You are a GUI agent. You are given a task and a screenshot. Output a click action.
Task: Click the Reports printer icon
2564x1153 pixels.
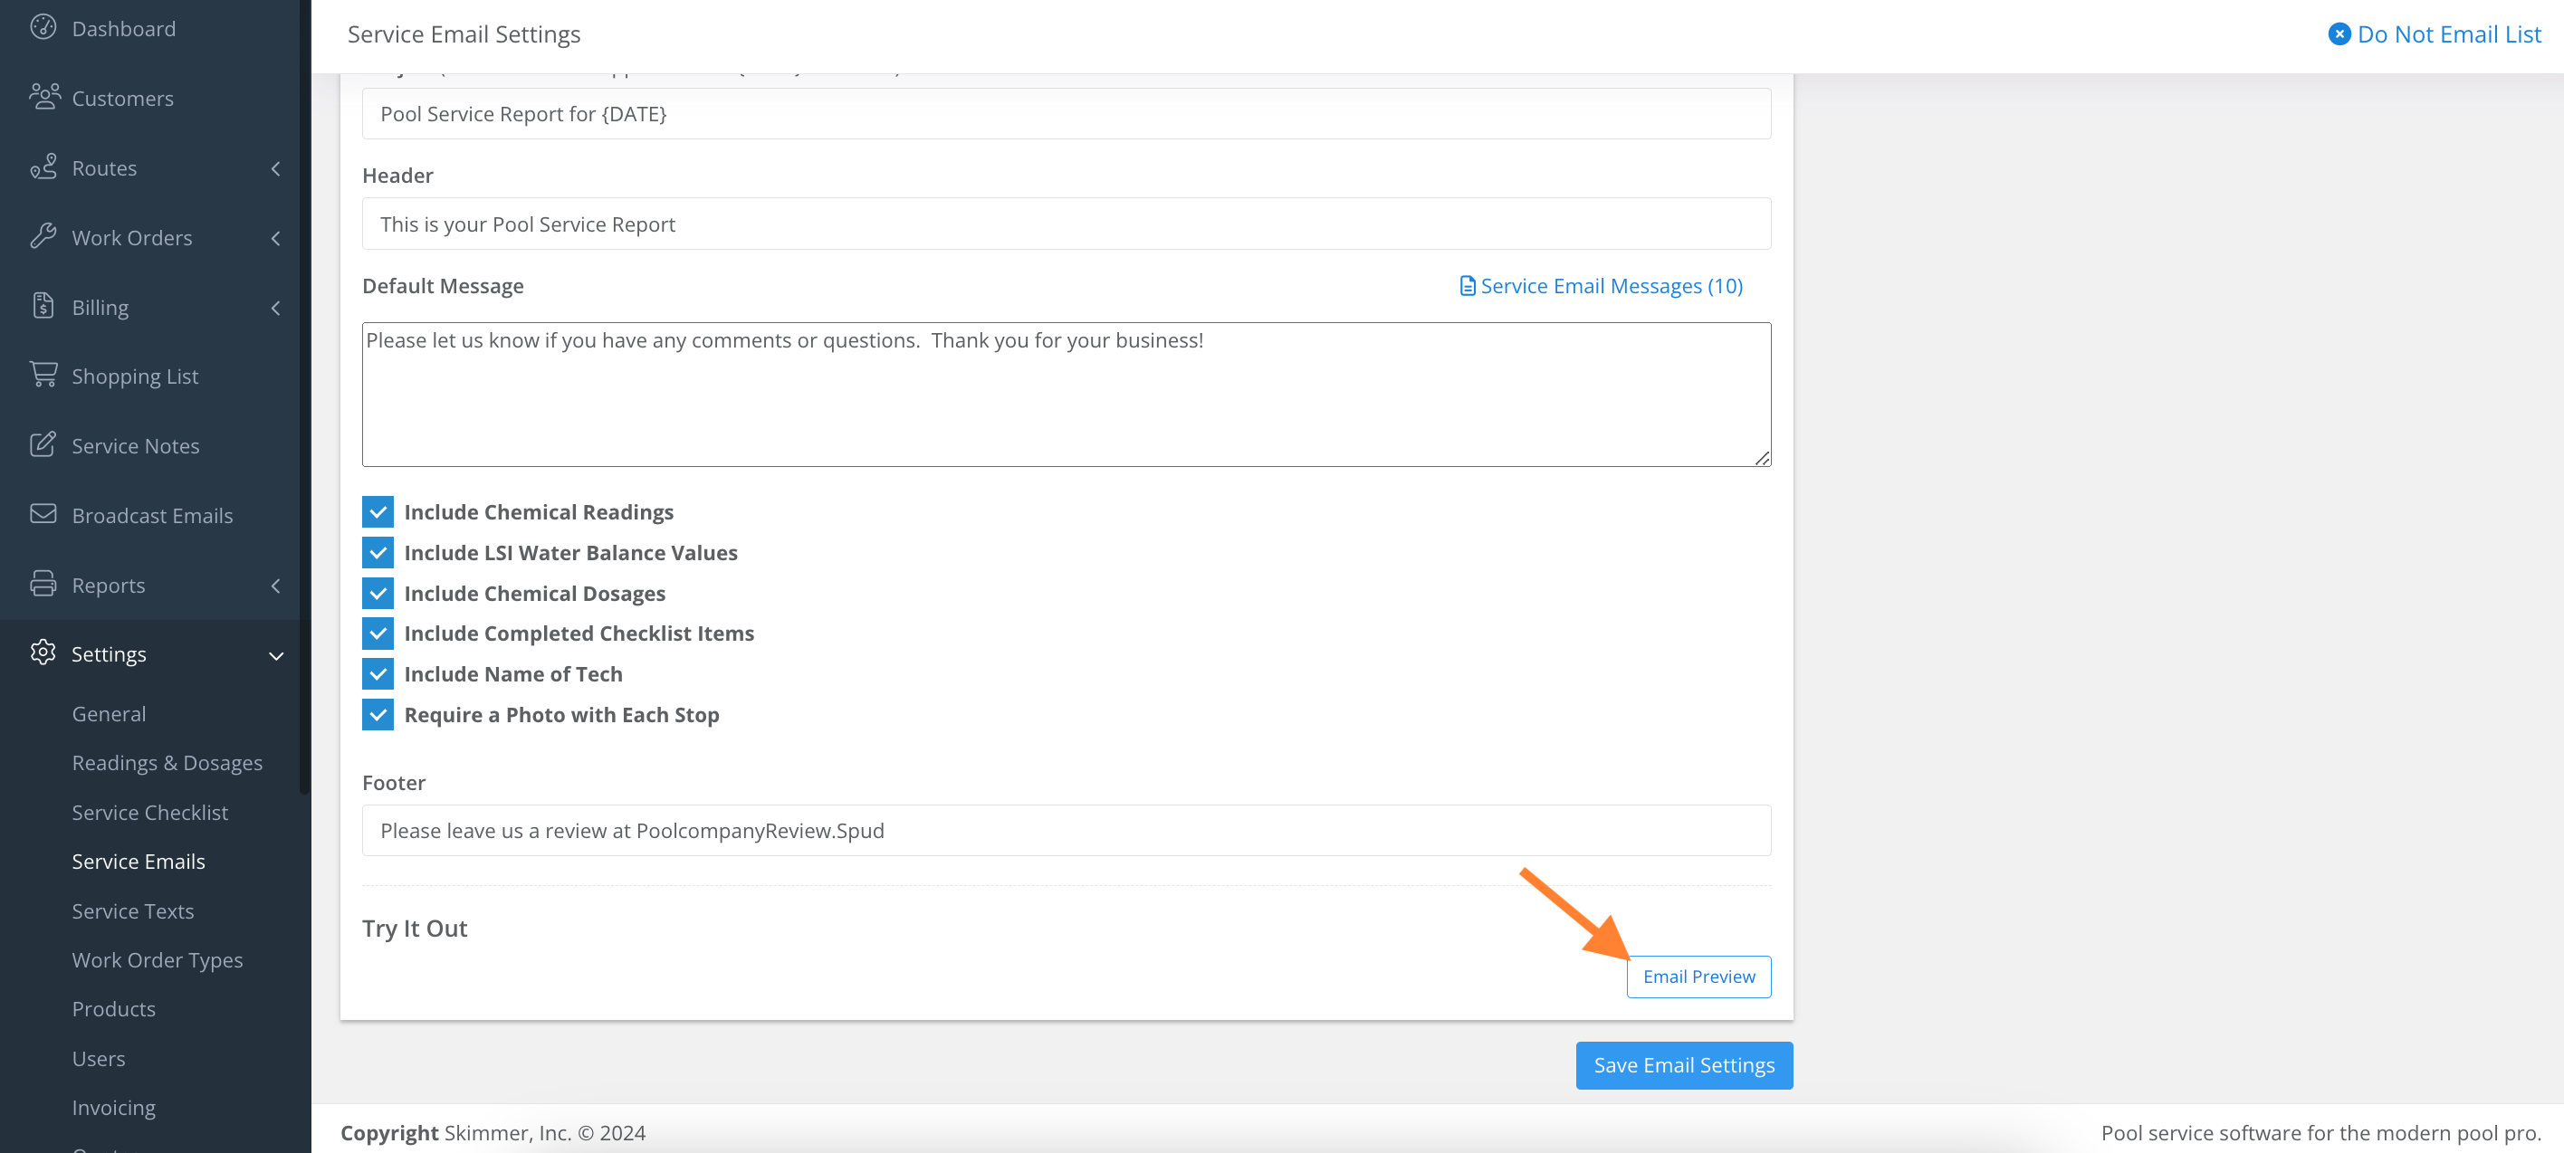point(43,583)
